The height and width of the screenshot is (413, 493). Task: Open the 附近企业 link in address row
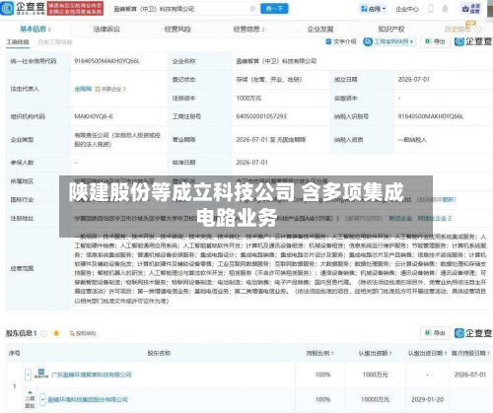(x=400, y=218)
